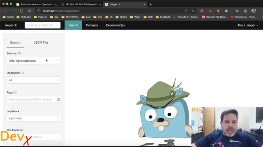Switch to the 192.168.100.100 browser tab
The height and width of the screenshot is (147, 263).
(81, 4)
